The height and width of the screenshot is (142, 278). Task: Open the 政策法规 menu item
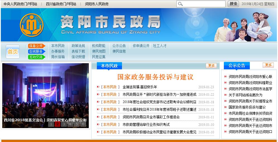point(78,46)
